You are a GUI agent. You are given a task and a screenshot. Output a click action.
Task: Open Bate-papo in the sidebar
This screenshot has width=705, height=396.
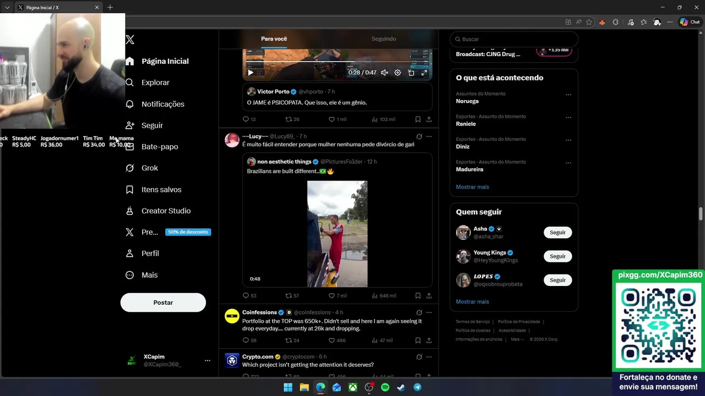tap(151, 147)
